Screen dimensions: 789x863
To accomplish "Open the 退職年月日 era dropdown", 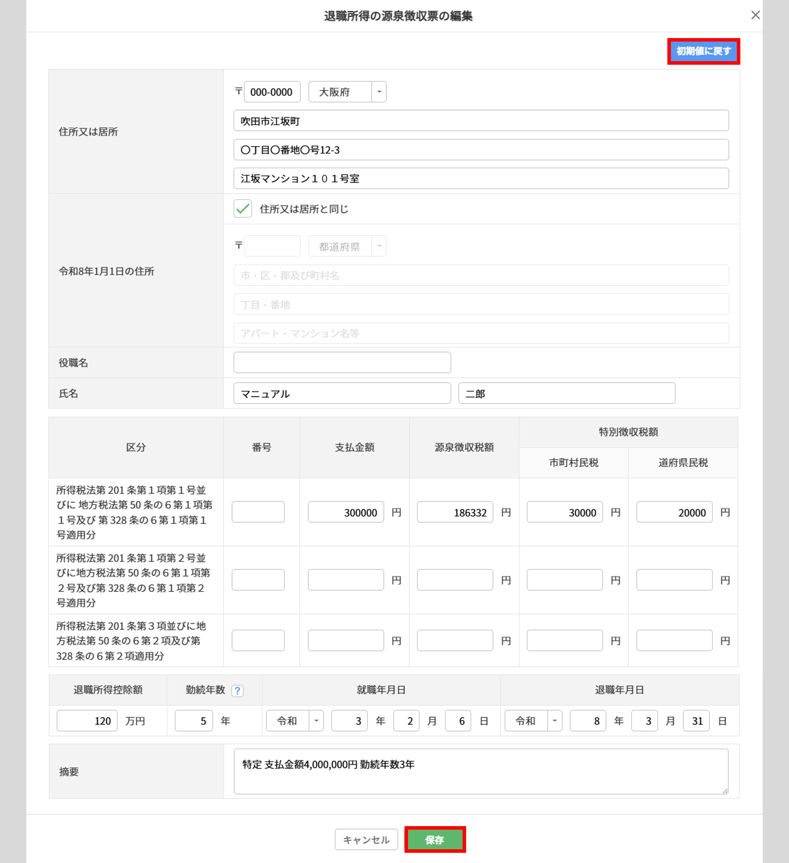I will click(533, 721).
